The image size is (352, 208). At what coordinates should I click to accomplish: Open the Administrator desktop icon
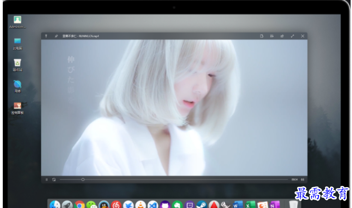[x=18, y=22]
